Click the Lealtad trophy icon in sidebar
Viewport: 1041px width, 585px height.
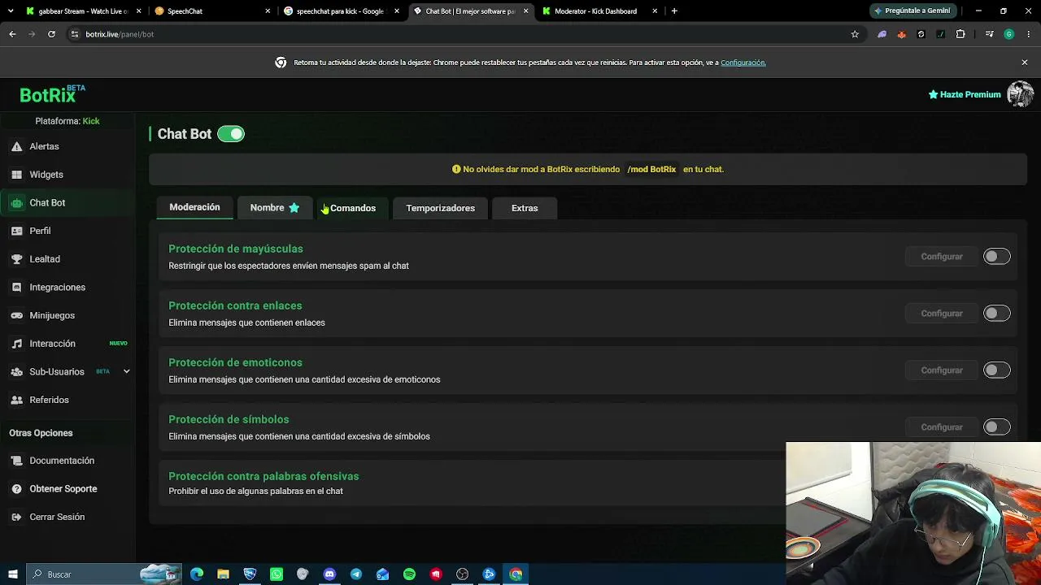[16, 259]
